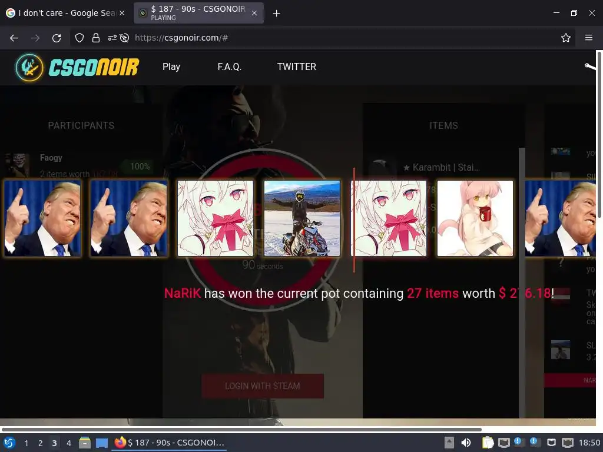Viewport: 603px width, 452px height.
Task: Click the Faogy participant name
Action: coord(51,158)
